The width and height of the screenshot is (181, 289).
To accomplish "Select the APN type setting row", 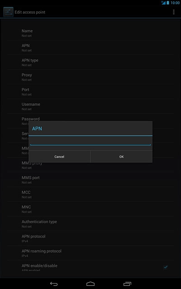I will [x=90, y=62].
